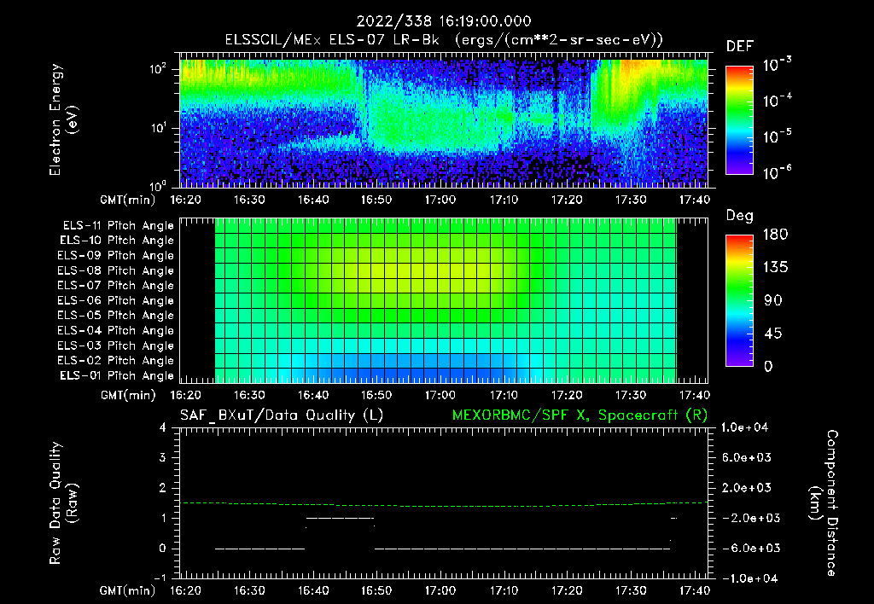Click the 17:20 time label under data quality plot
This screenshot has height=604, width=874.
tap(567, 590)
